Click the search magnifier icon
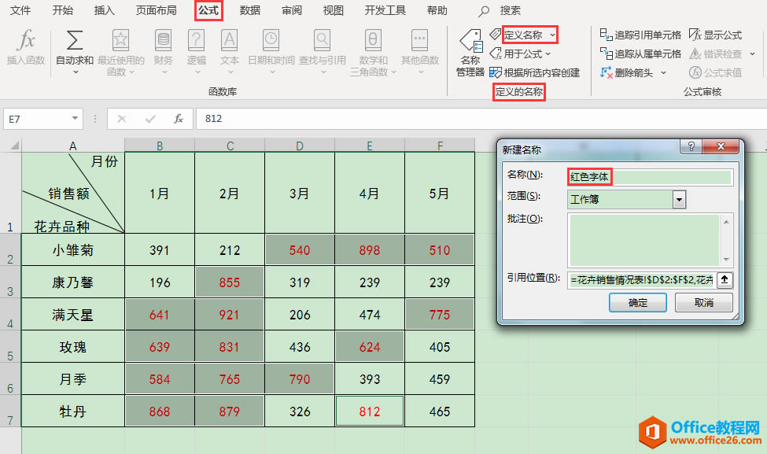The height and width of the screenshot is (454, 767). pyautogui.click(x=484, y=11)
